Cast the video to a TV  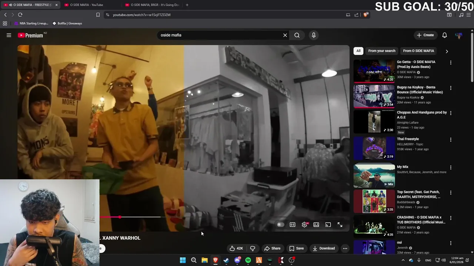(328, 225)
